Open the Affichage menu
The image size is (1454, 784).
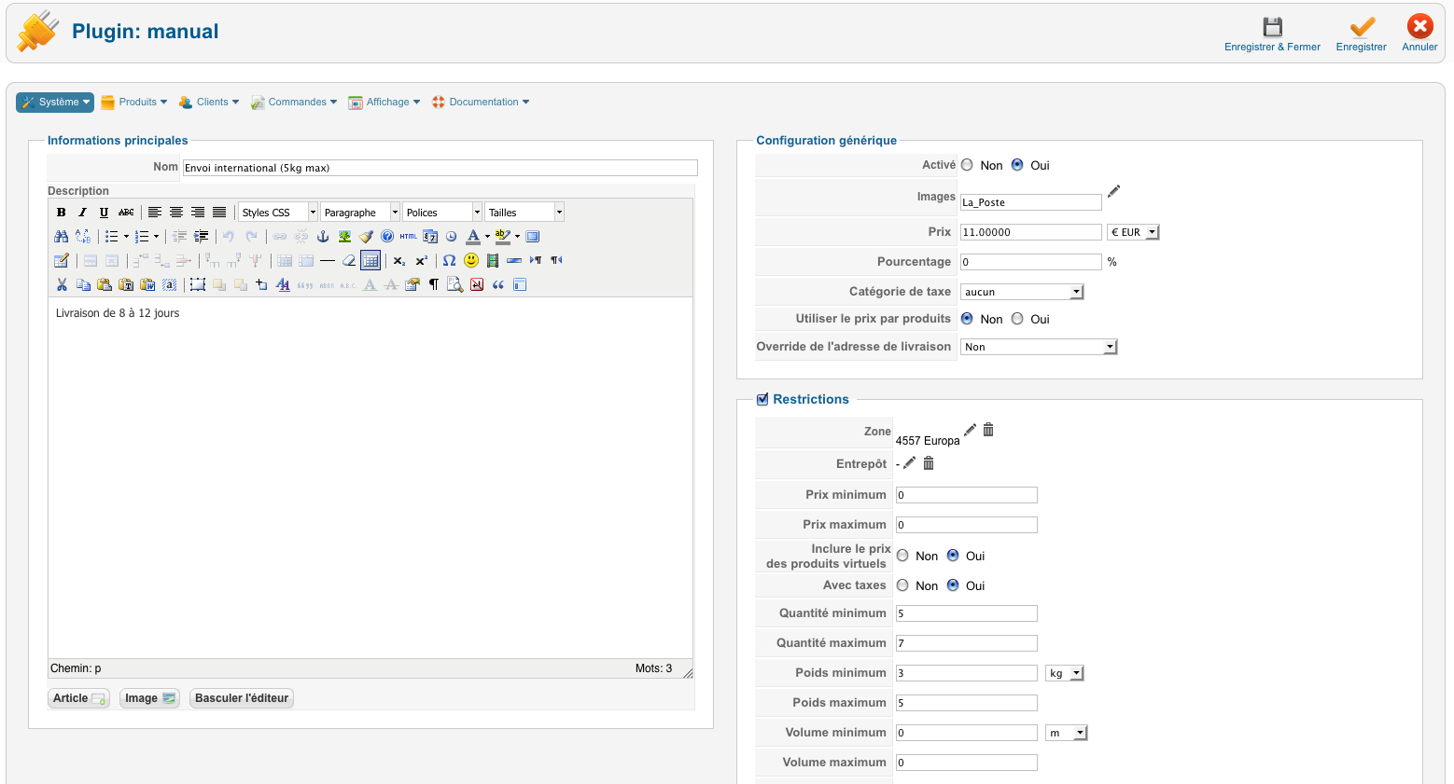pyautogui.click(x=384, y=103)
